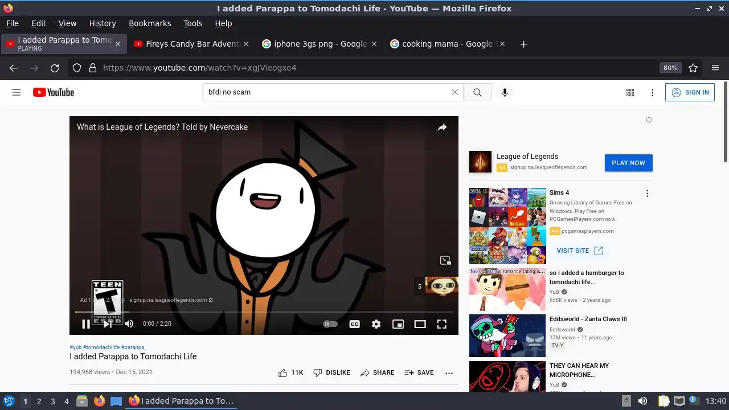Open the taskbar volume control
729x410 pixels.
point(642,401)
